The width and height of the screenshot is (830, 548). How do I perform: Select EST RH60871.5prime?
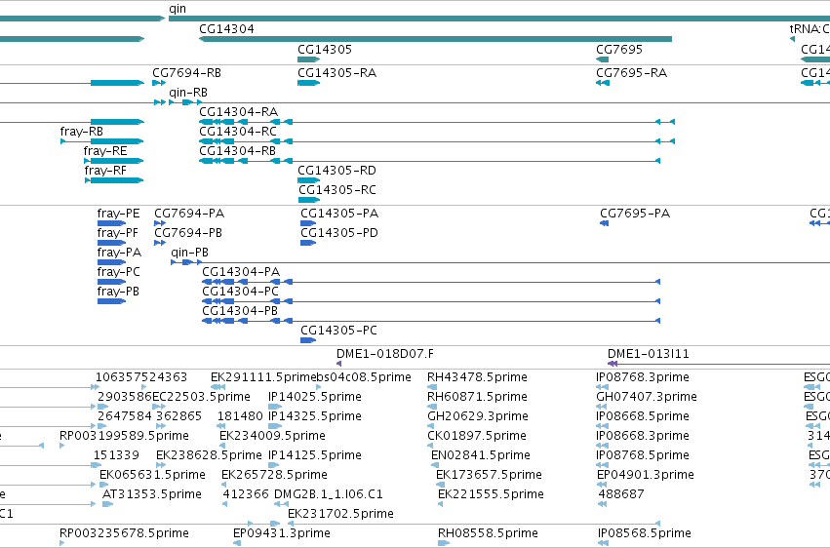(x=478, y=397)
